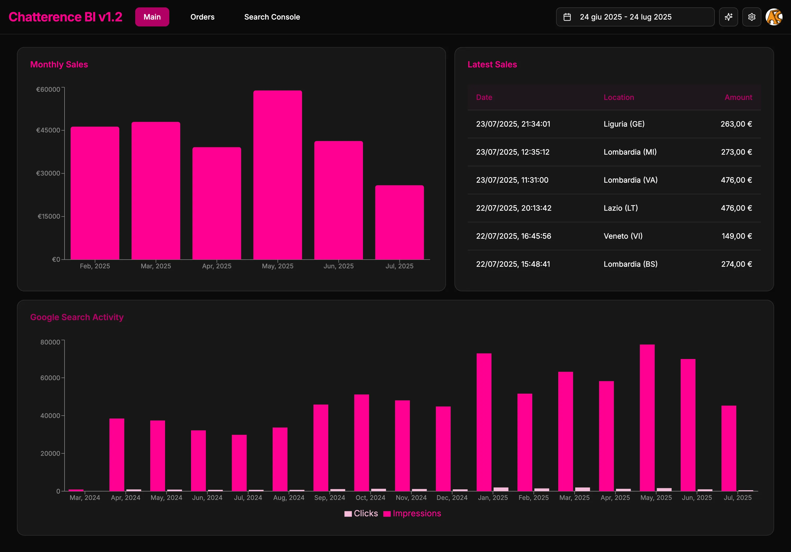
Task: Open settings via the gear icon
Action: (x=752, y=17)
